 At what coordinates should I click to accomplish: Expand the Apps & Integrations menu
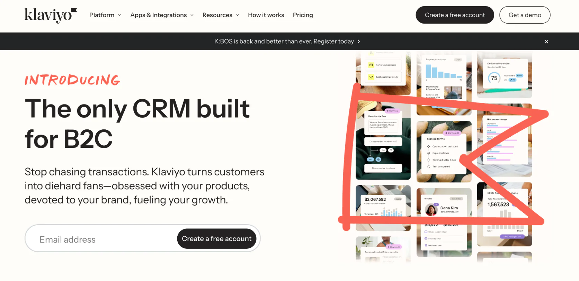click(x=162, y=15)
